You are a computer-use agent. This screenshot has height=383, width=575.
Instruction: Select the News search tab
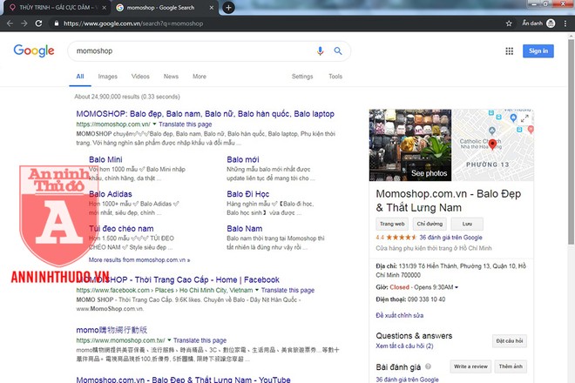coord(171,77)
